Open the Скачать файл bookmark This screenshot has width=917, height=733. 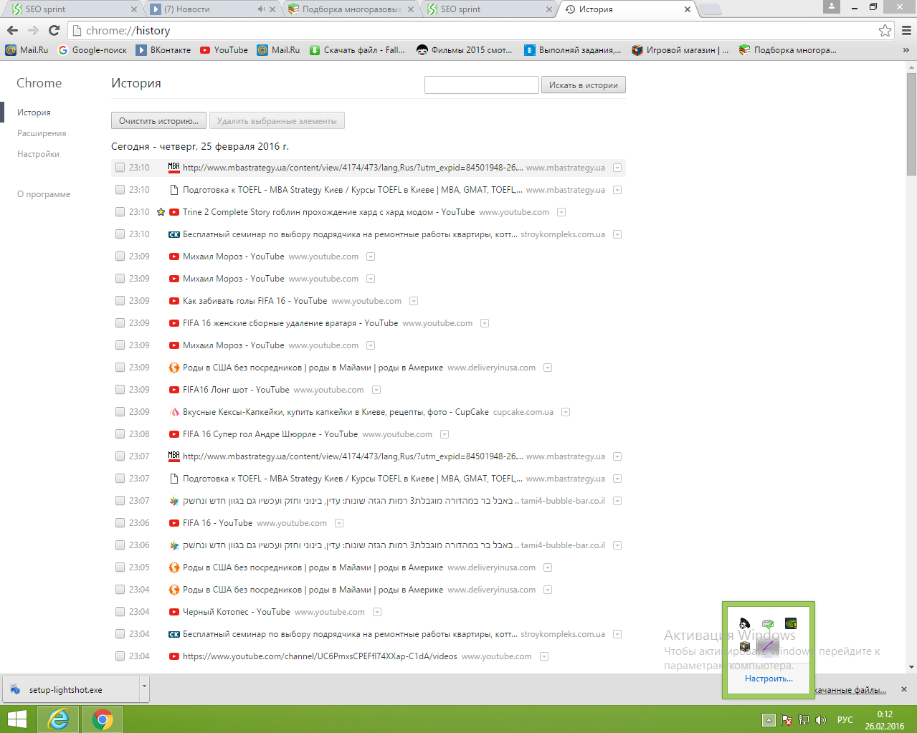pos(357,50)
